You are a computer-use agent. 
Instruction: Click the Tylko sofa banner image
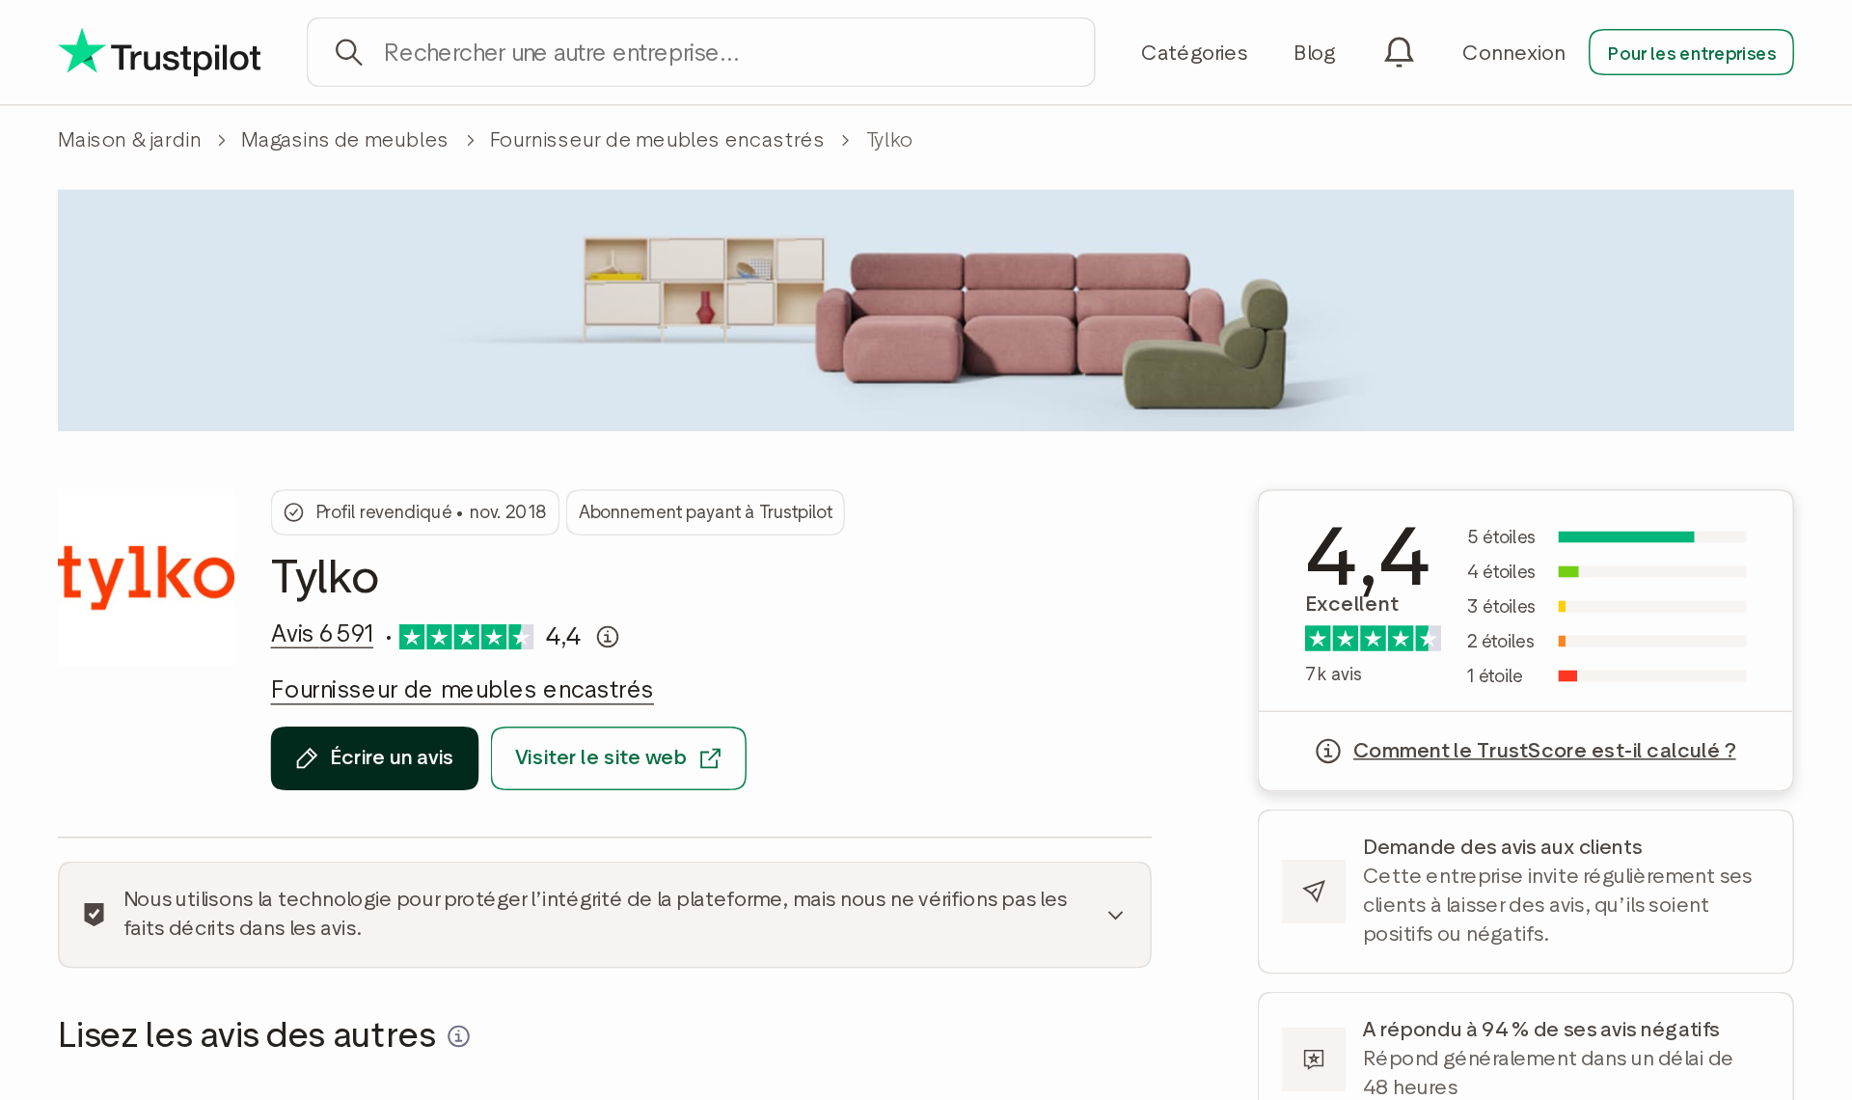coord(926,311)
